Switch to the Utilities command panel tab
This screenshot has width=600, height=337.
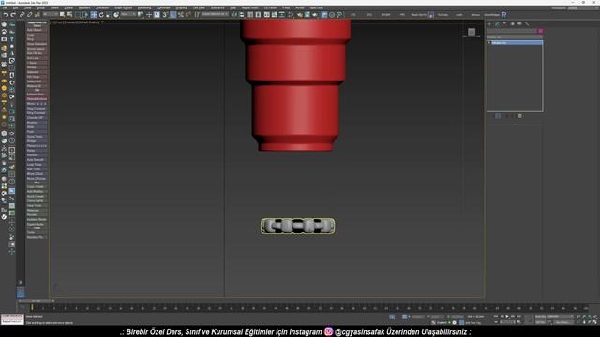[527, 24]
